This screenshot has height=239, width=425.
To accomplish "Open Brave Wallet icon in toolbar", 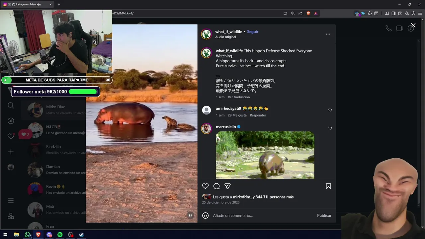I will [x=400, y=13].
